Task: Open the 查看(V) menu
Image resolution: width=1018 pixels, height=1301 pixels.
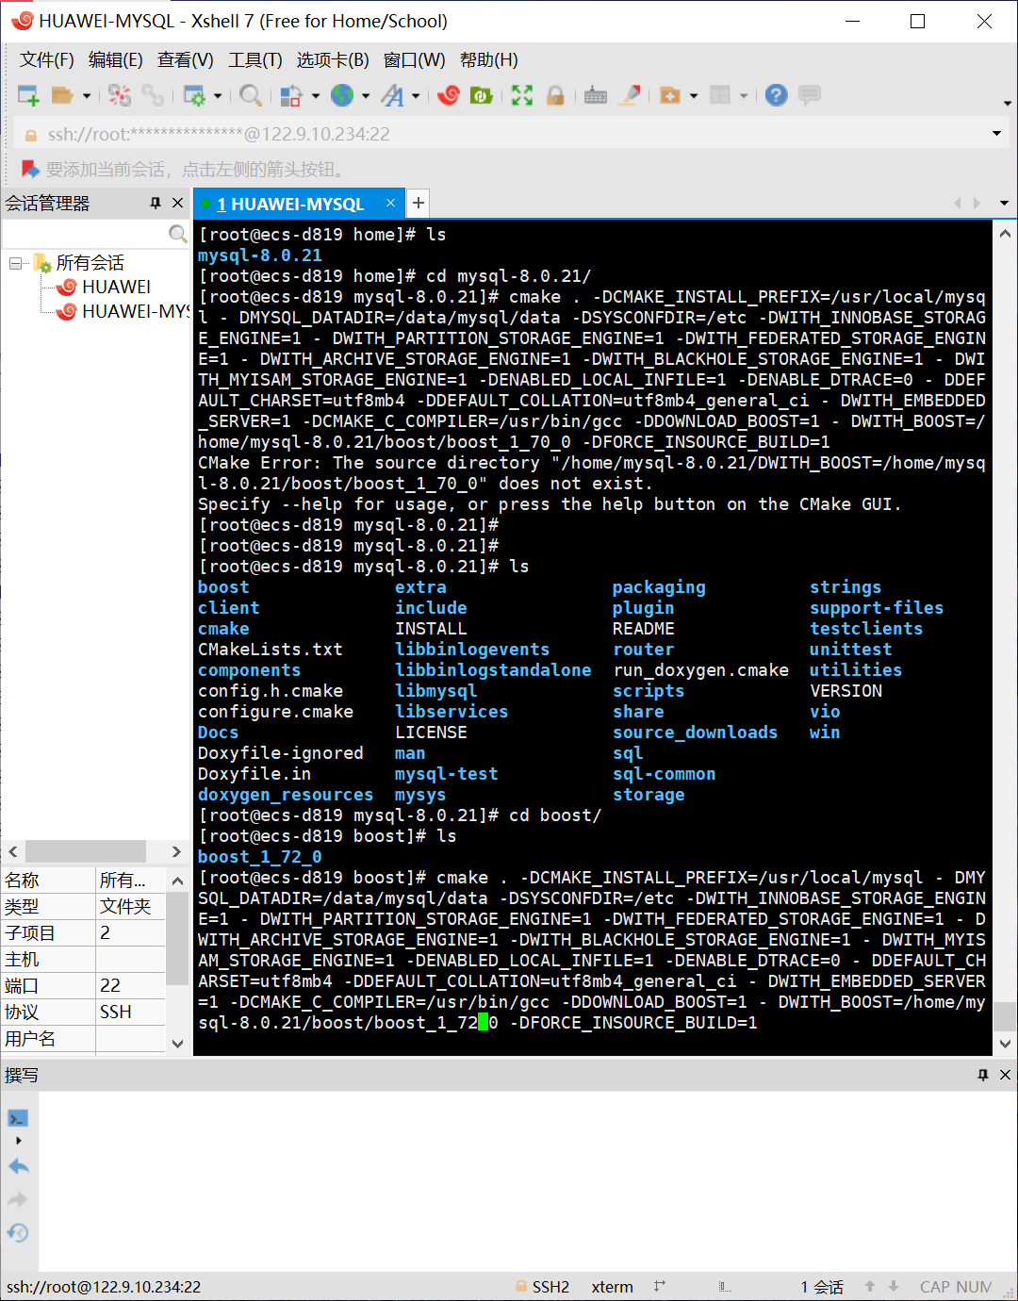Action: [186, 60]
